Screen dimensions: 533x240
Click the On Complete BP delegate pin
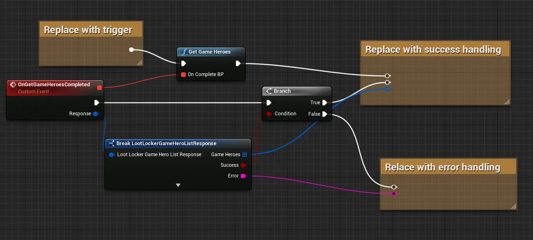183,74
